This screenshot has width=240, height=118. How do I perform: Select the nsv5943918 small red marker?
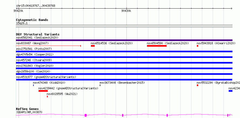[198, 46]
